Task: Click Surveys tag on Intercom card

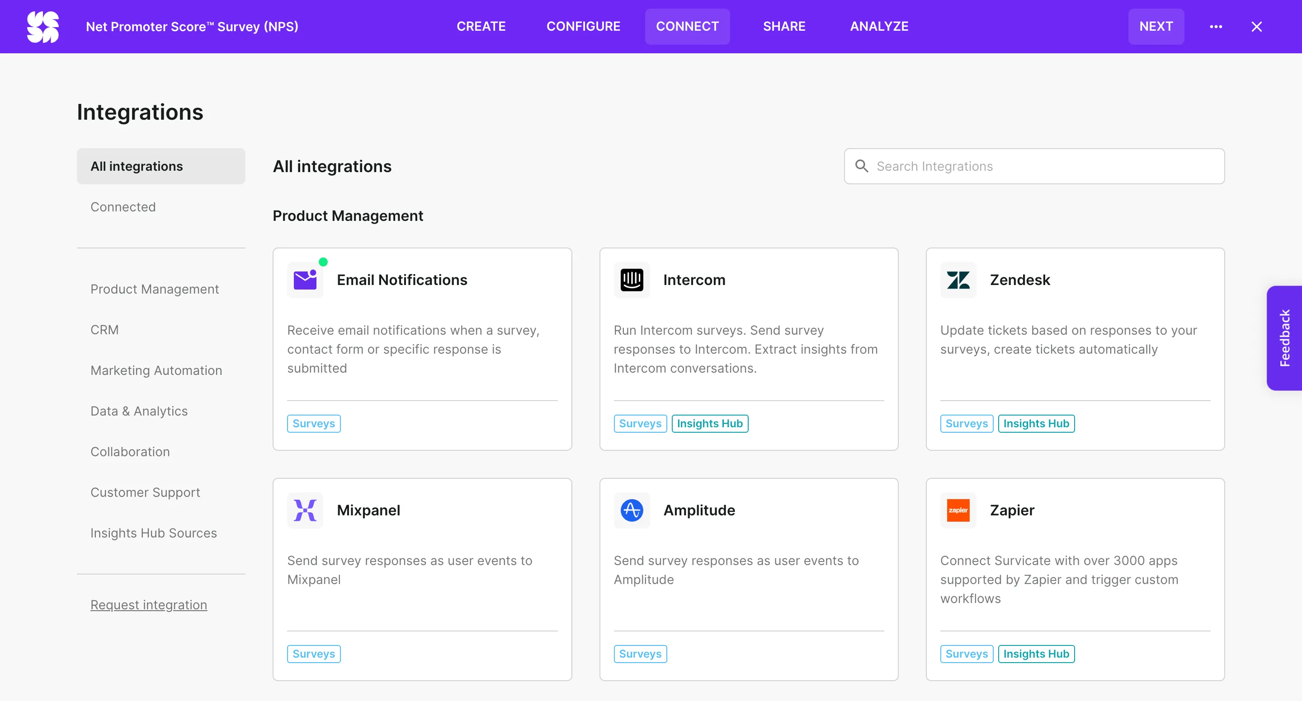Action: point(641,423)
